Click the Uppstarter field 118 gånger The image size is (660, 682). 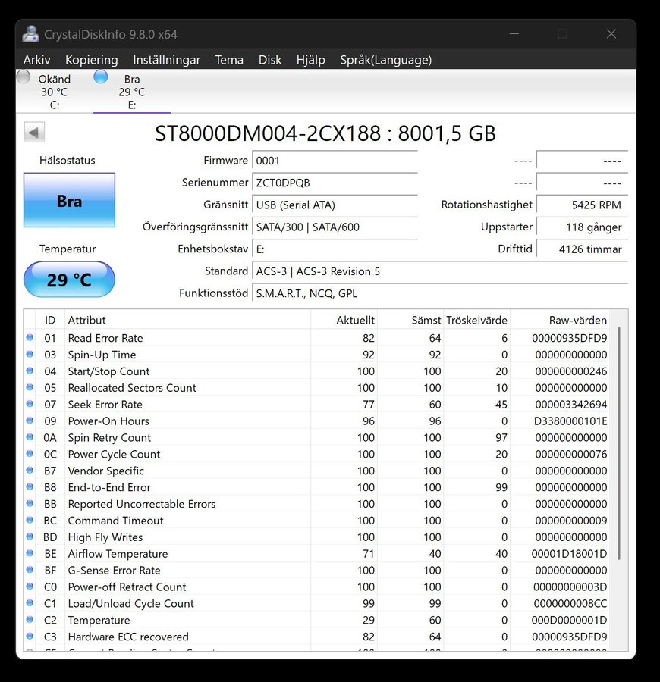582,227
